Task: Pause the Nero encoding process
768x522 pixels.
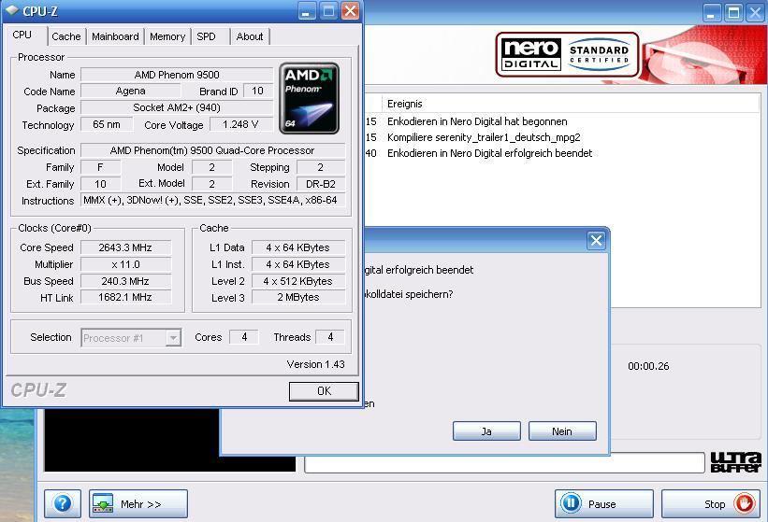Action: tap(604, 503)
